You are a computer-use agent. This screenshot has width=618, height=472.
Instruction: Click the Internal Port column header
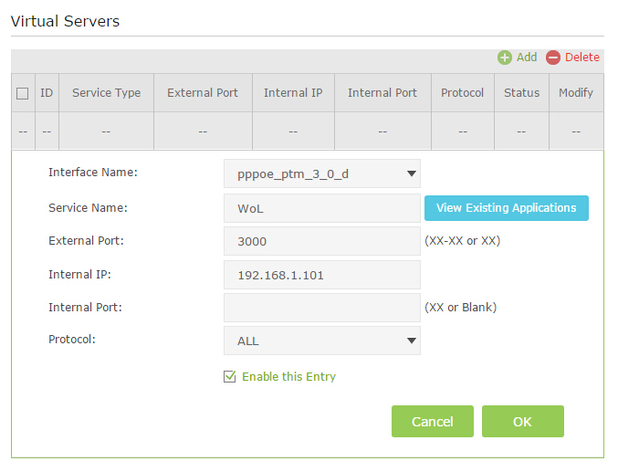(x=382, y=92)
